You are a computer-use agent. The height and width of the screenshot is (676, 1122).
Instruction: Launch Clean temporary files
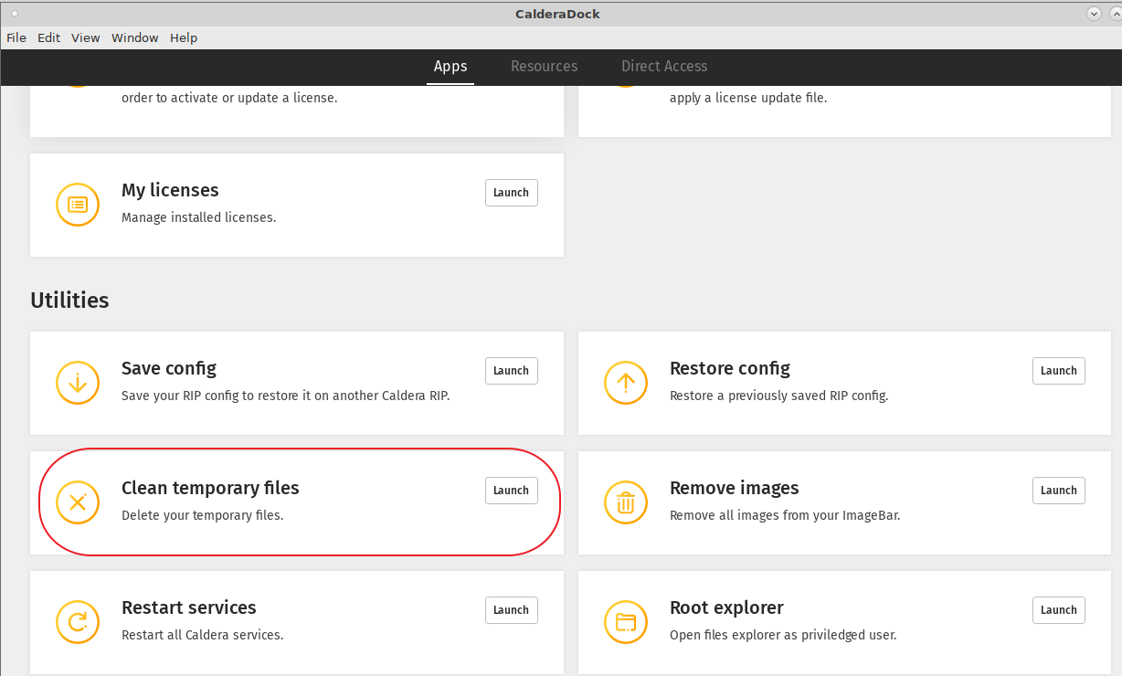pos(511,491)
